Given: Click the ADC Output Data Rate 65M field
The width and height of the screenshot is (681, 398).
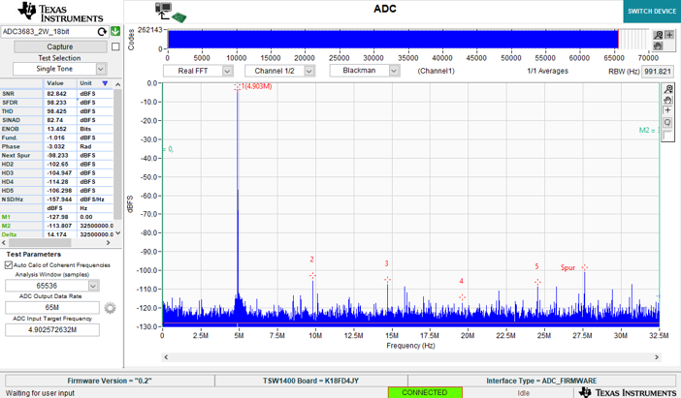Looking at the screenshot, I should point(52,307).
